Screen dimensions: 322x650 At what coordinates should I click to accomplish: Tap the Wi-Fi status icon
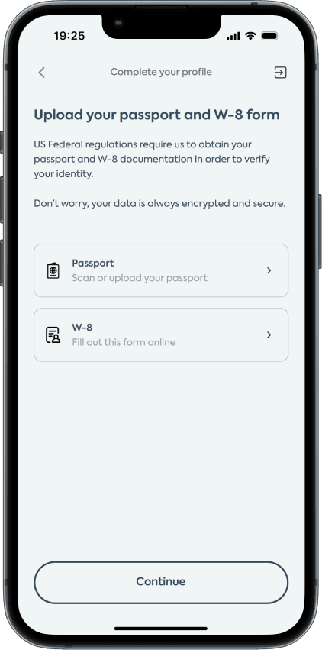pos(250,36)
